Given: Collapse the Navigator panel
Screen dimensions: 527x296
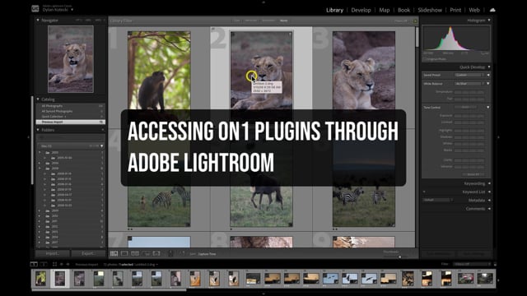Looking at the screenshot, I should tap(38, 20).
